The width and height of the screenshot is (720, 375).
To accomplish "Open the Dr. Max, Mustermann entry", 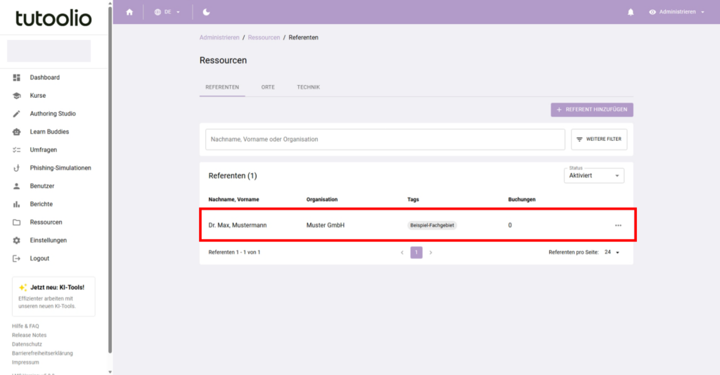I will (x=238, y=225).
